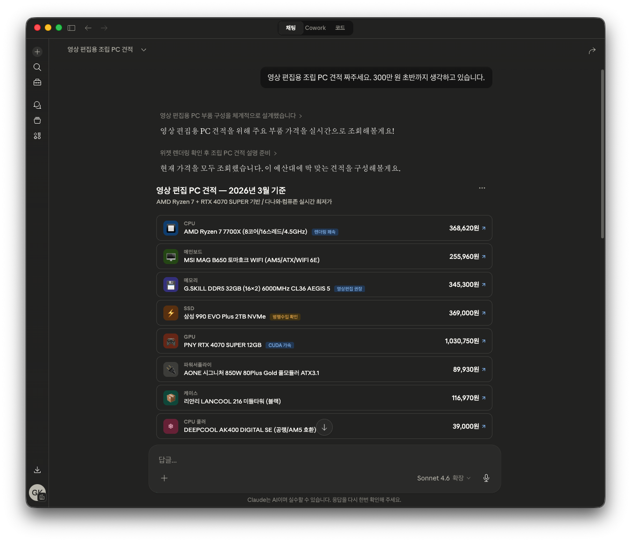The image size is (631, 542).
Task: Open the PNY RTX 4070 SUPER 12GB row
Action: (x=324, y=341)
